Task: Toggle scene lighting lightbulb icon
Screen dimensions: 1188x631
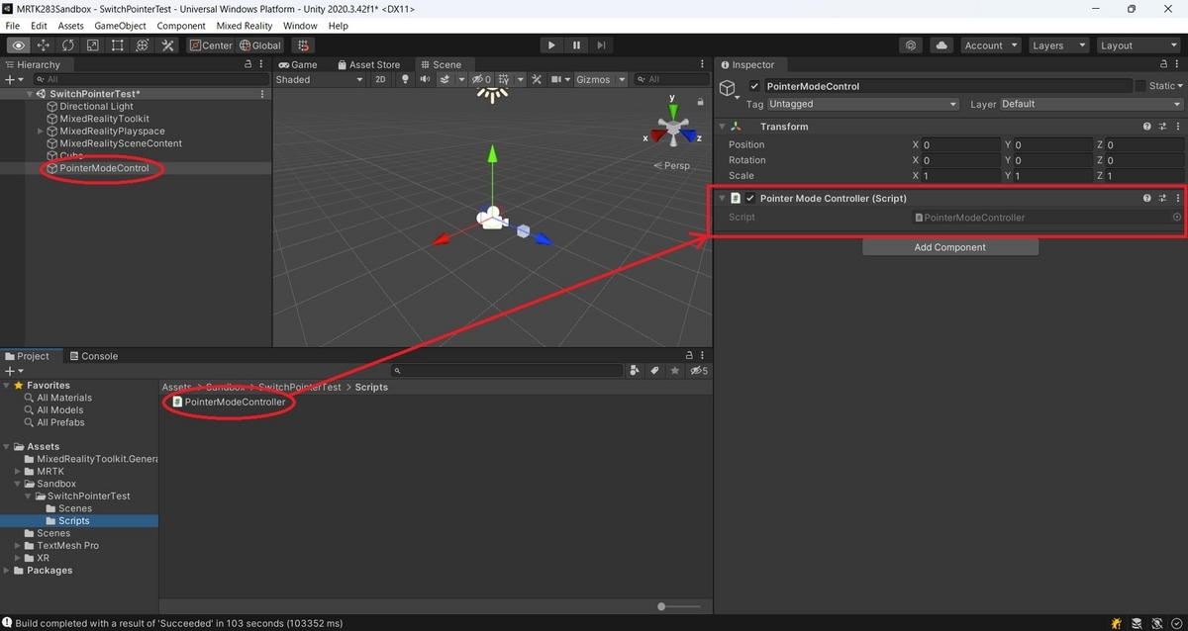Action: pos(405,79)
